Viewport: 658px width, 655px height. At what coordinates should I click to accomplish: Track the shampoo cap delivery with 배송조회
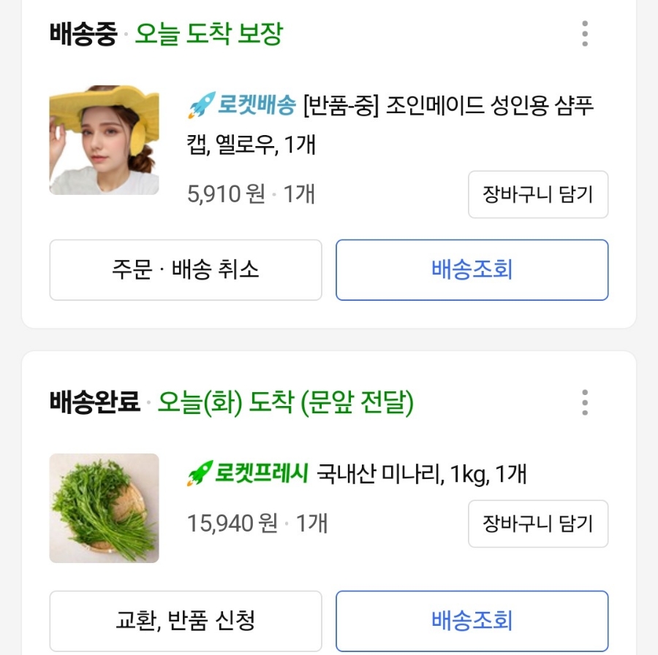pos(472,270)
